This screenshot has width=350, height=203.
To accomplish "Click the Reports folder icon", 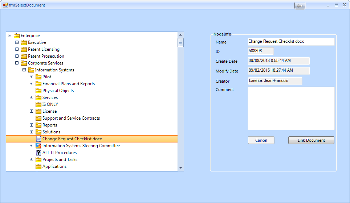I will [38, 125].
